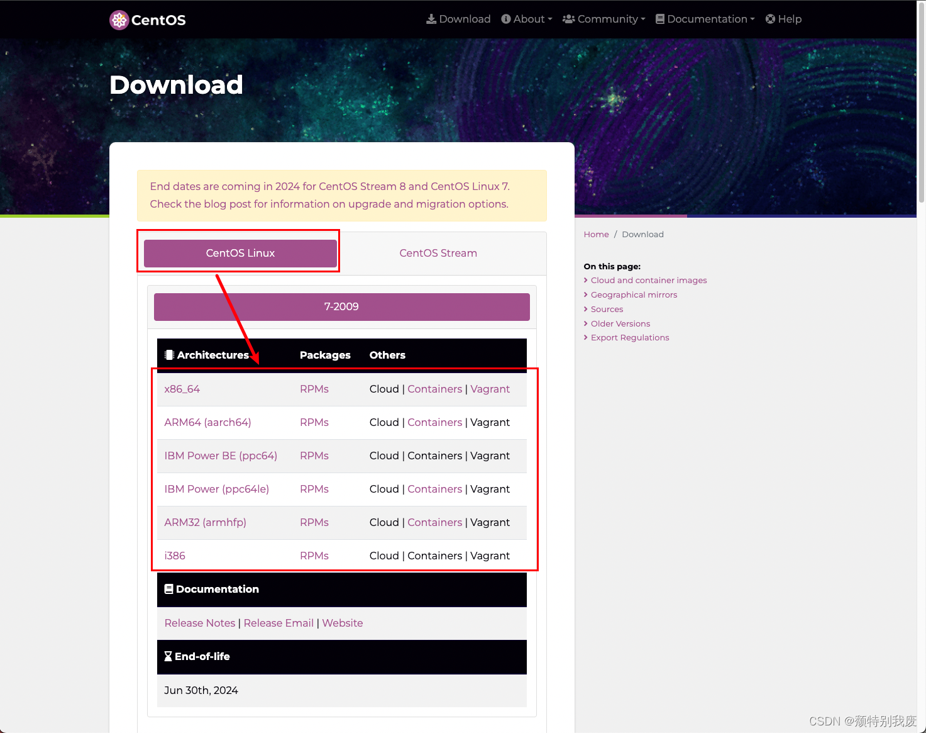Viewport: 926px width, 733px height.
Task: Open Containers link in ARM64 row
Action: point(434,422)
